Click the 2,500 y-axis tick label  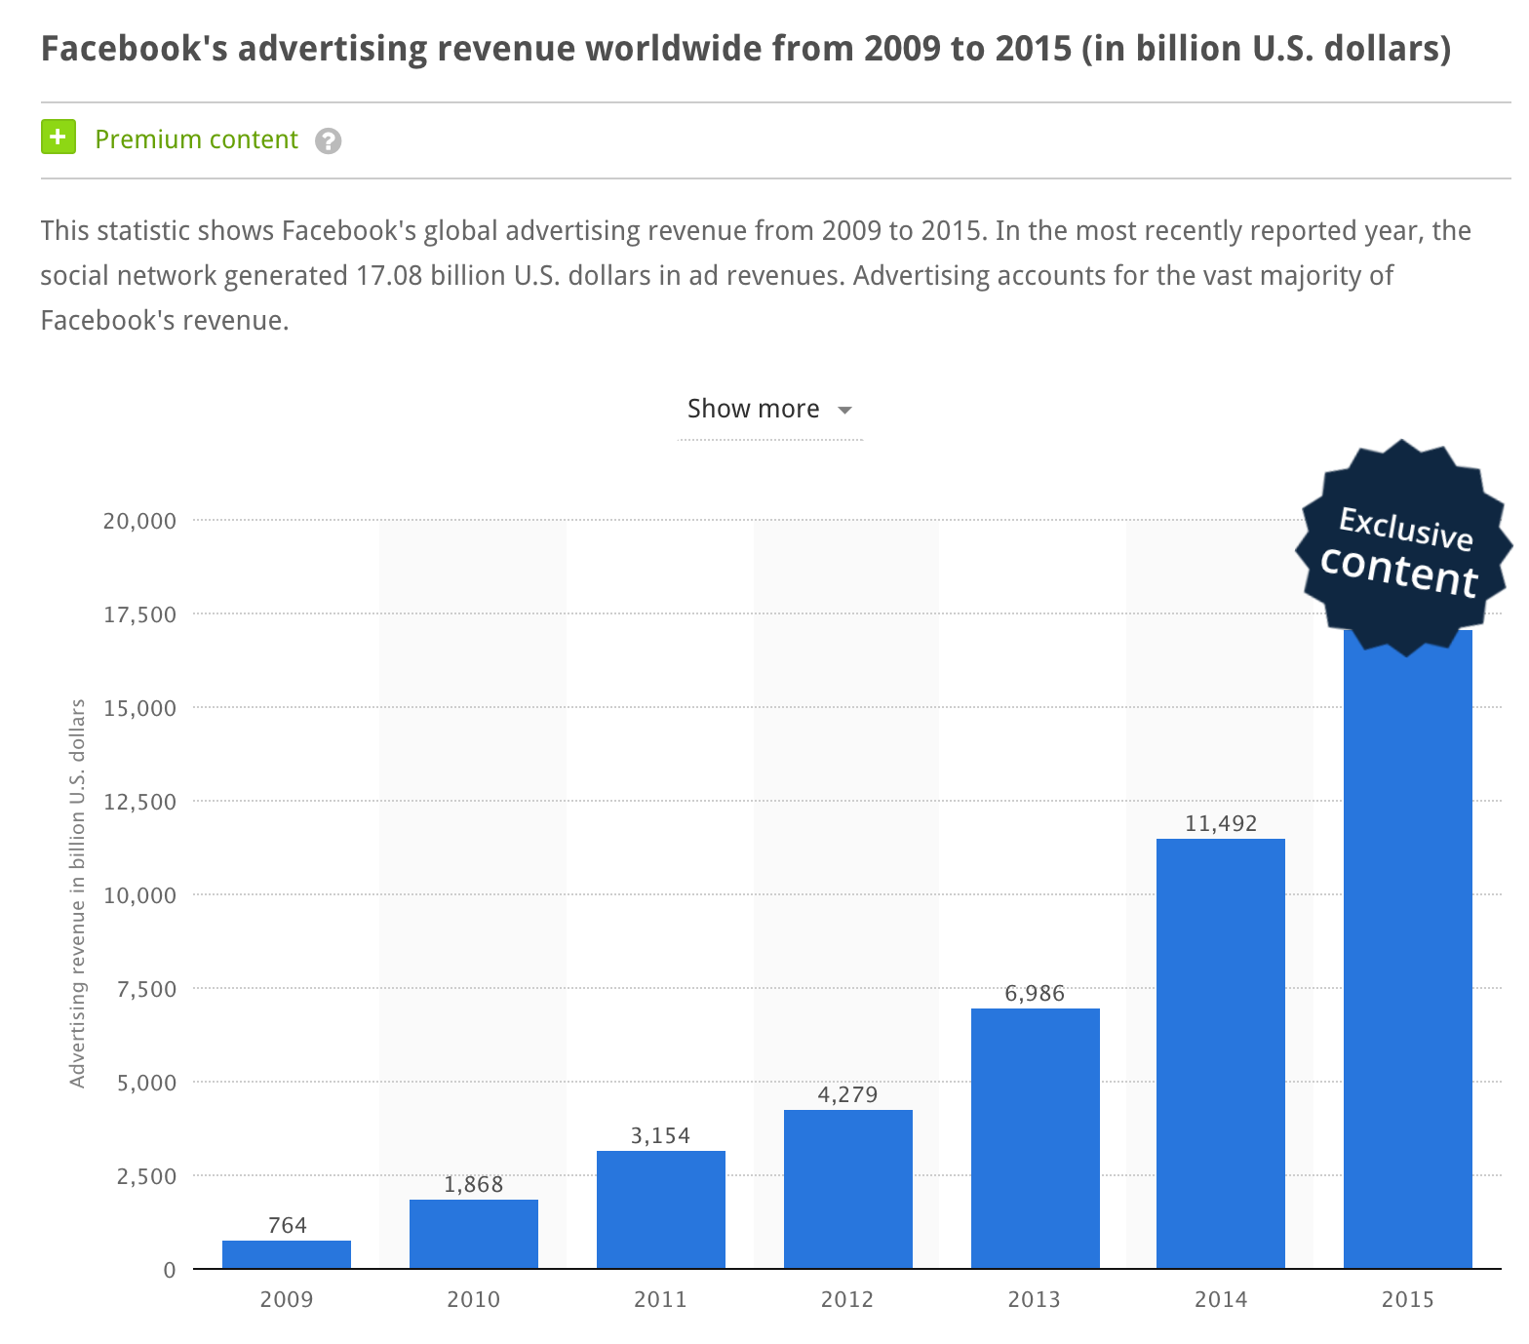147,1176
